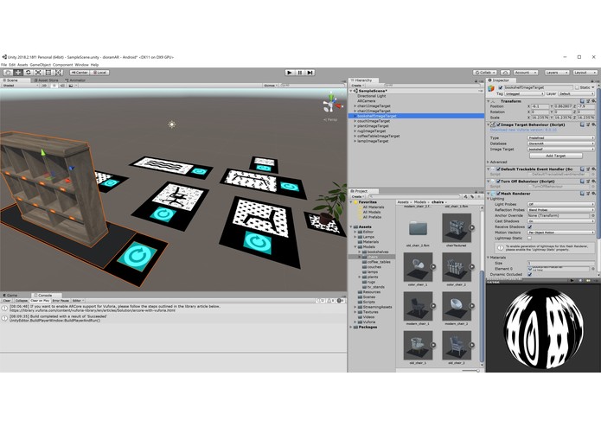Screen dimensions: 601x427
Task: Open the Image Target dropdown
Action: point(561,149)
